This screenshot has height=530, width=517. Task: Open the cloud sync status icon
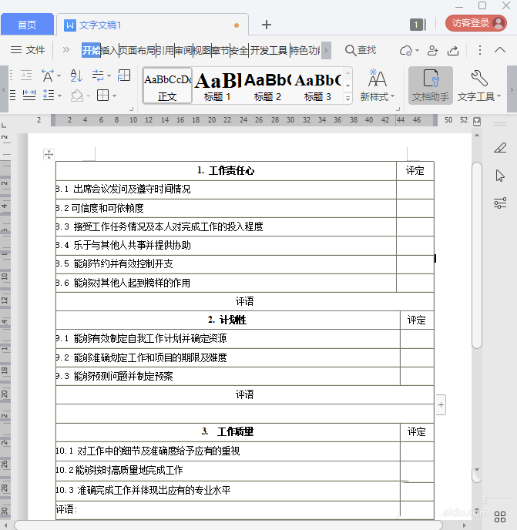409,50
